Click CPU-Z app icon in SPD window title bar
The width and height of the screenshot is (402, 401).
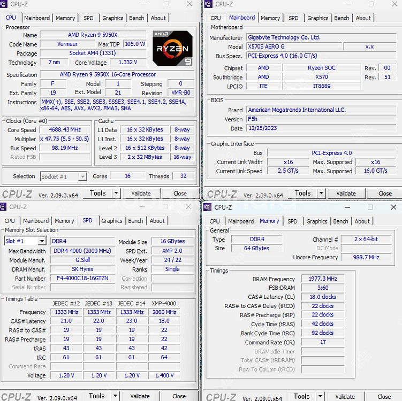coord(3,206)
